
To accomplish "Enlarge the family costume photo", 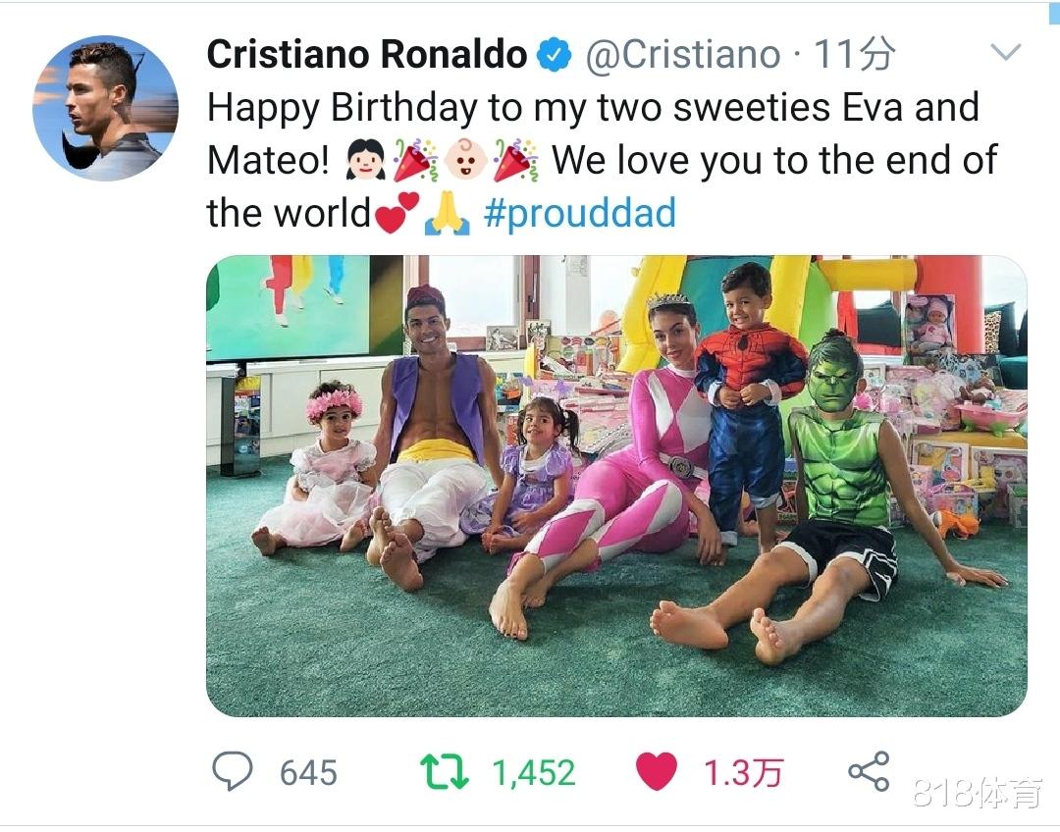I will 616,486.
